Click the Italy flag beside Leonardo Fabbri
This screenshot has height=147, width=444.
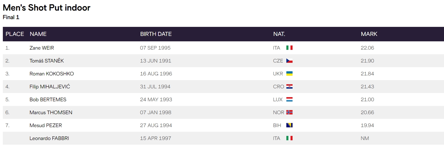(x=289, y=138)
